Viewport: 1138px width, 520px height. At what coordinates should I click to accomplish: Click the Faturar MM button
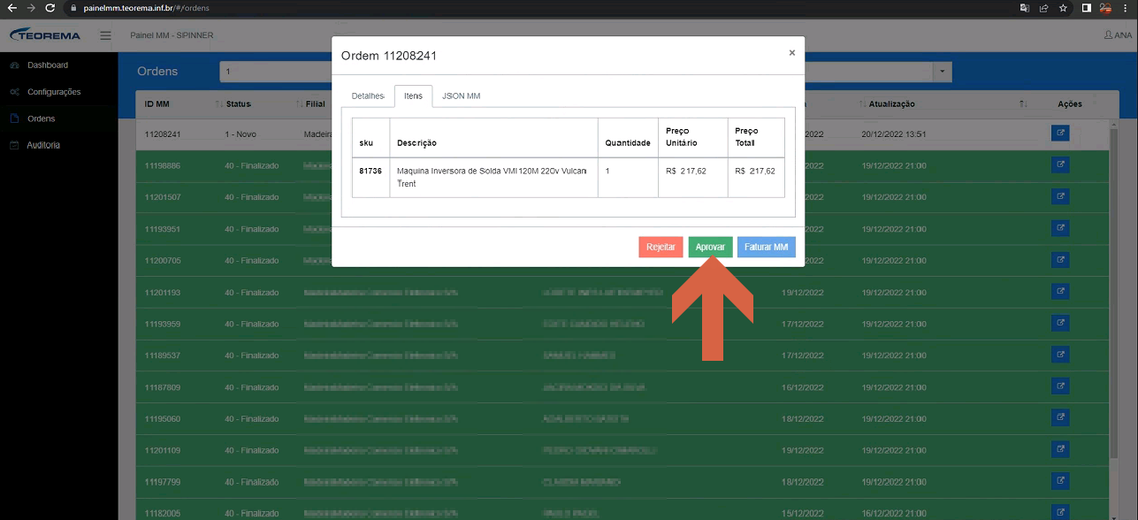click(x=766, y=248)
